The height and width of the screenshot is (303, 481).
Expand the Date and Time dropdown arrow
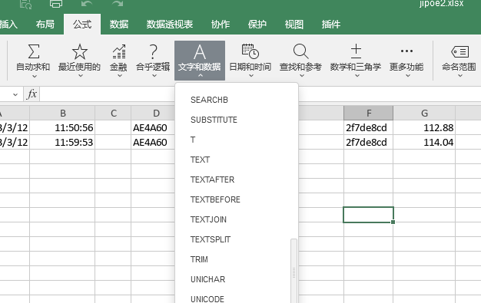251,76
